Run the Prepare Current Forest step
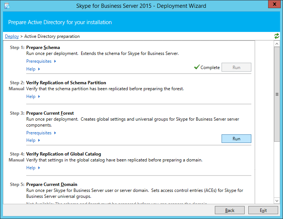 point(236,139)
